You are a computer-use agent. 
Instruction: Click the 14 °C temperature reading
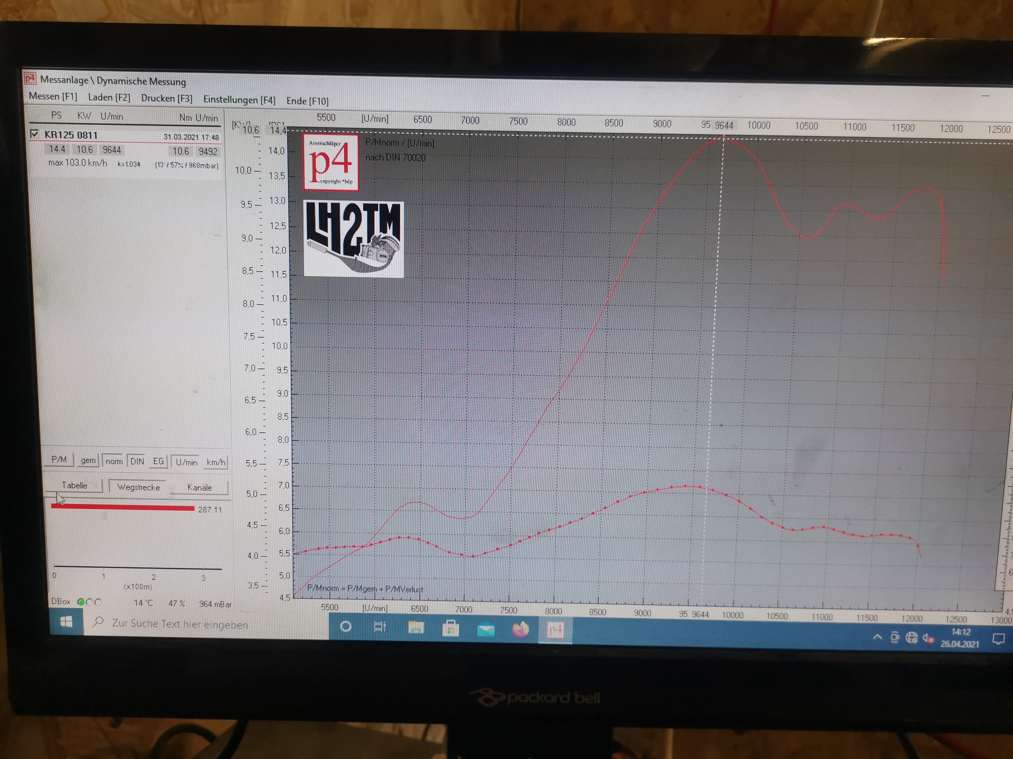tap(143, 603)
